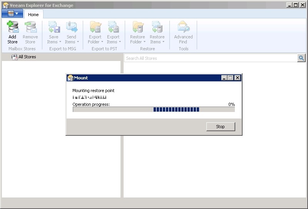Click the 'Tools' ribbon group label
Screen dimensions: 308x209
pos(184,49)
